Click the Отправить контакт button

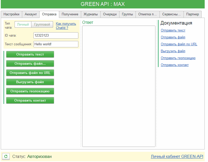(x=30, y=100)
